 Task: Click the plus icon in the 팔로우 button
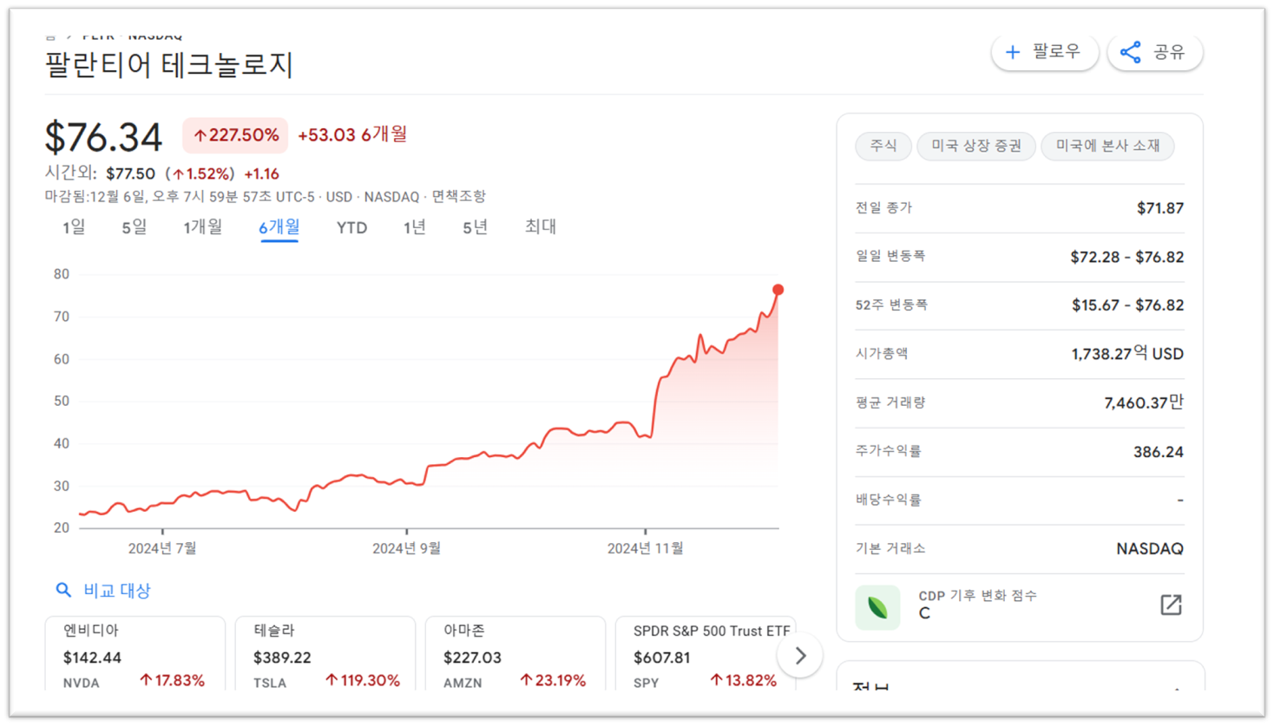point(1012,53)
